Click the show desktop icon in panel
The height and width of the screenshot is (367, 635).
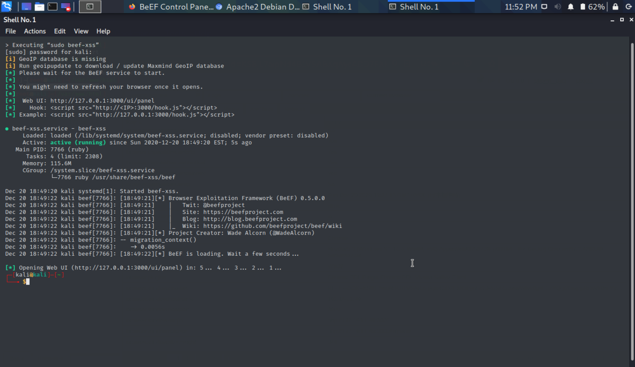[26, 7]
